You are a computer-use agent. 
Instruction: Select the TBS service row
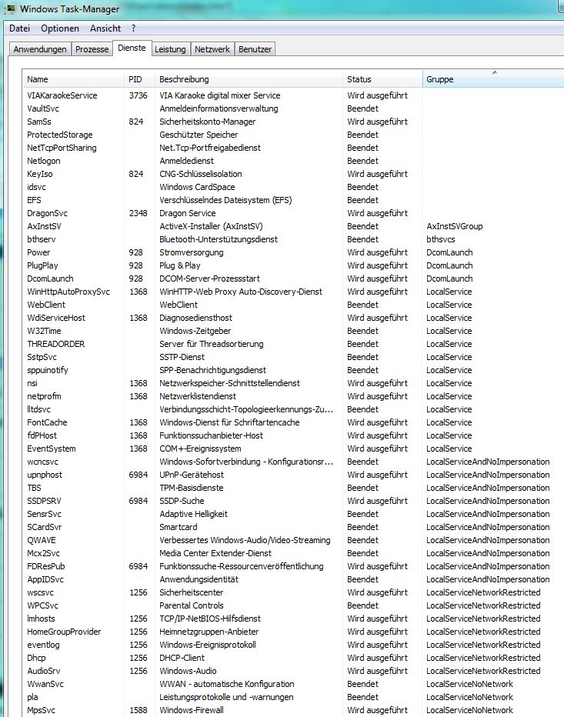(292, 488)
